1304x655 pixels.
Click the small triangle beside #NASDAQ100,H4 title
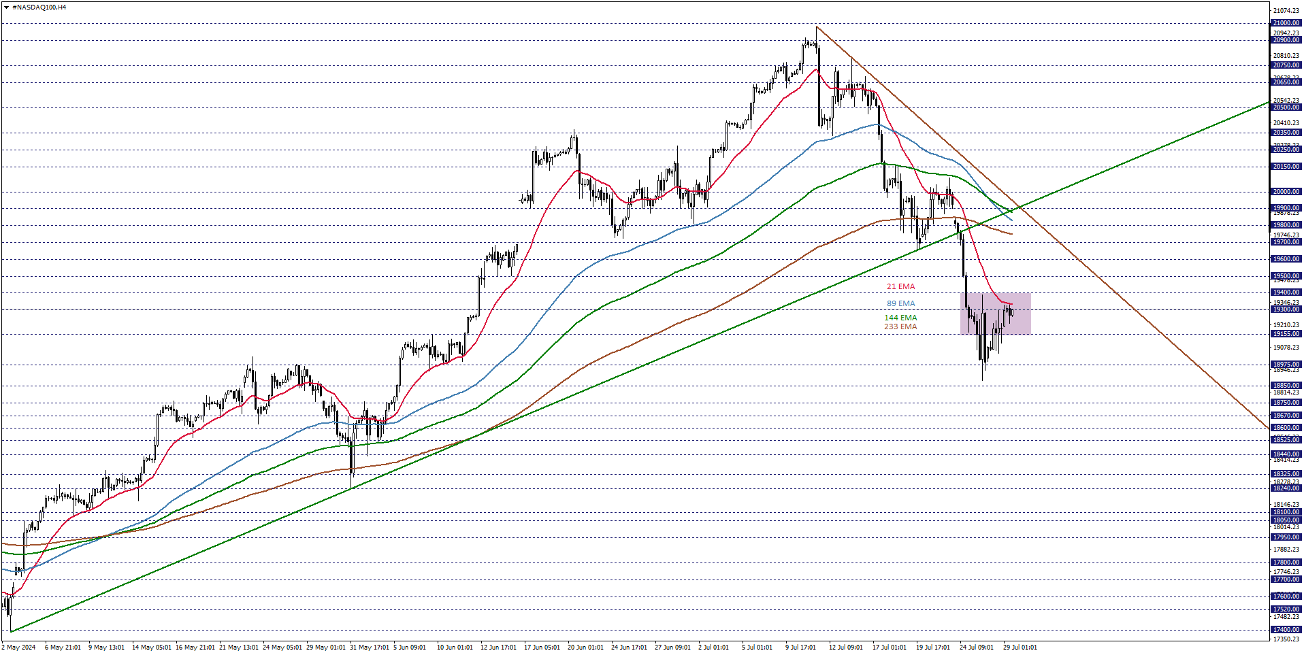click(6, 7)
